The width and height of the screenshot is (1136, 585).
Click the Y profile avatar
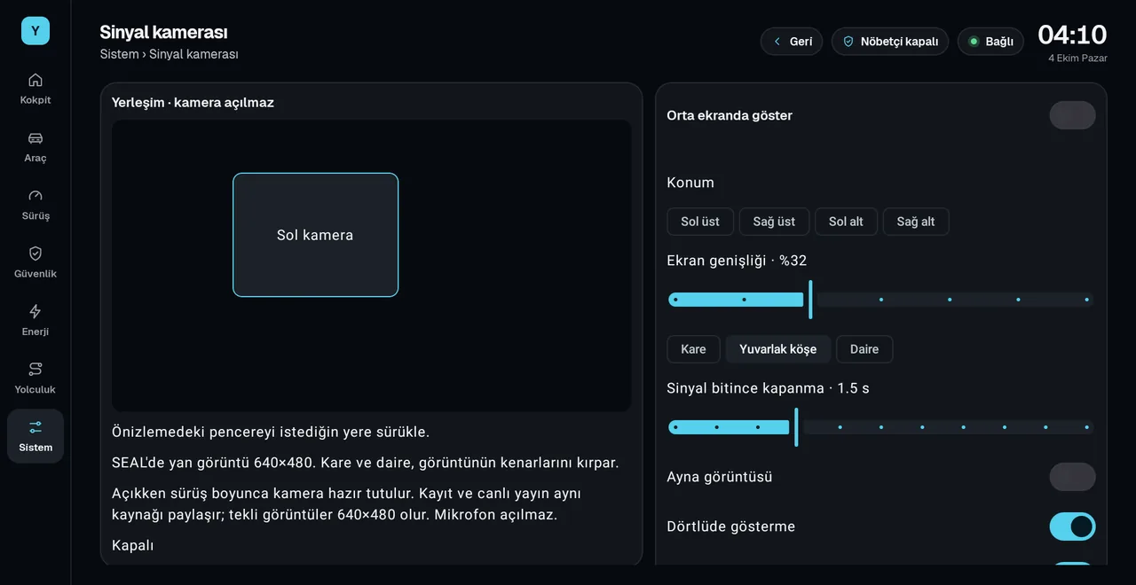35,31
